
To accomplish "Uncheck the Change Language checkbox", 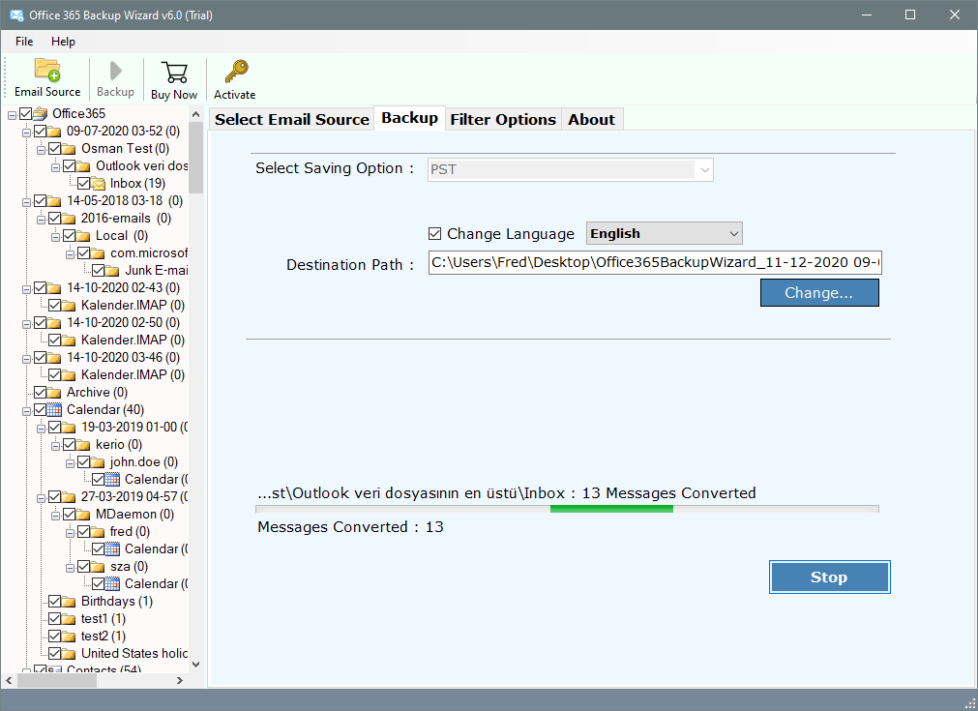I will (434, 234).
